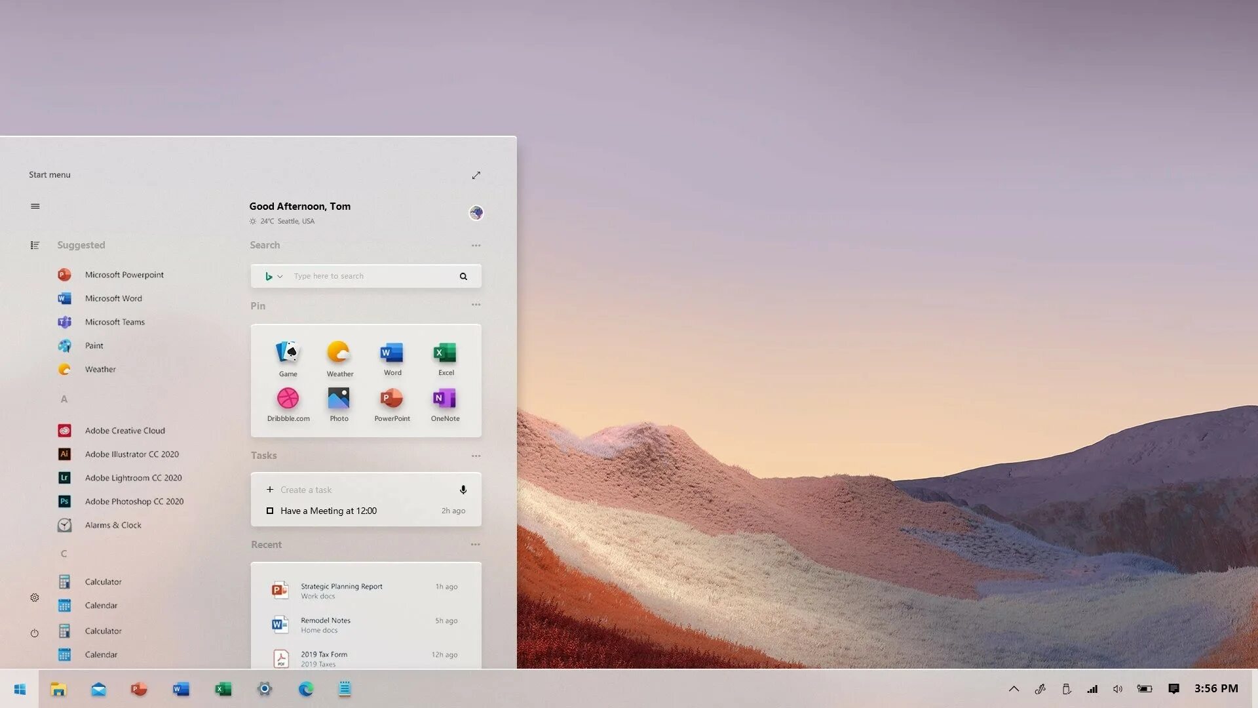1258x708 pixels.
Task: Toggle the hamburger navigation menu
Action: 35,206
